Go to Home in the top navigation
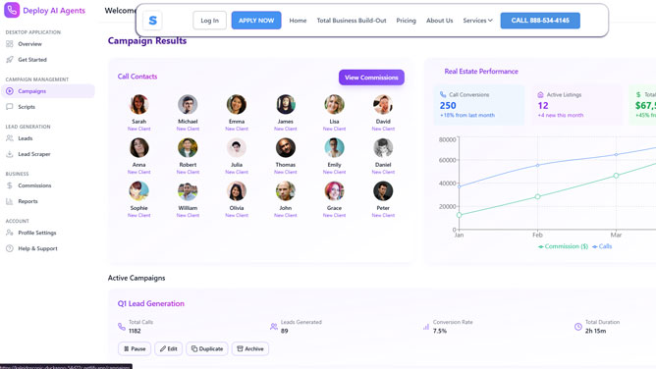This screenshot has height=369, width=656. pyautogui.click(x=298, y=20)
